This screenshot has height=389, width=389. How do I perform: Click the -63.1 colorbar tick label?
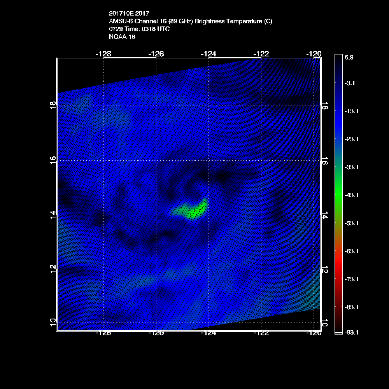352,251
